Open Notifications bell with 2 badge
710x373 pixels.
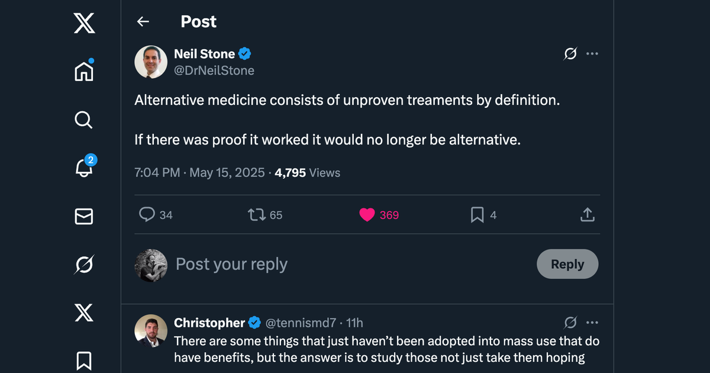[85, 168]
